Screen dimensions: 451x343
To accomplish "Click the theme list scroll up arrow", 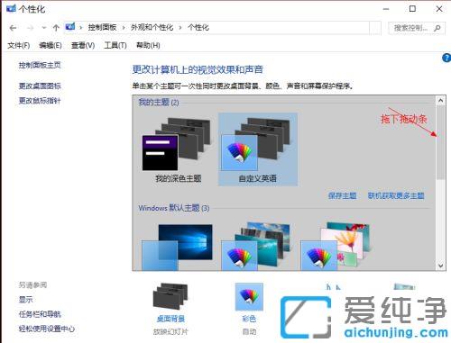I will pos(441,101).
